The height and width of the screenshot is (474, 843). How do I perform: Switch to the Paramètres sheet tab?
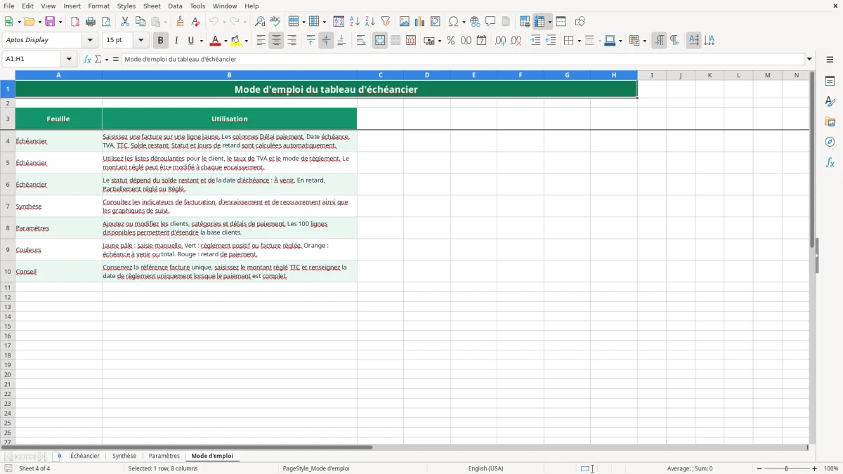tap(164, 456)
